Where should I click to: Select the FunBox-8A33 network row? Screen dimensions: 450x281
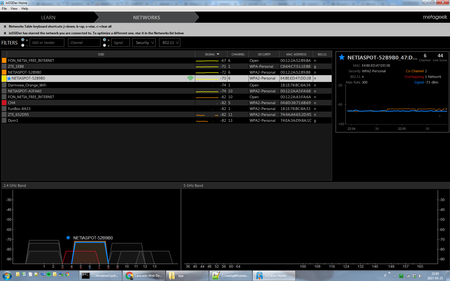tap(167, 109)
